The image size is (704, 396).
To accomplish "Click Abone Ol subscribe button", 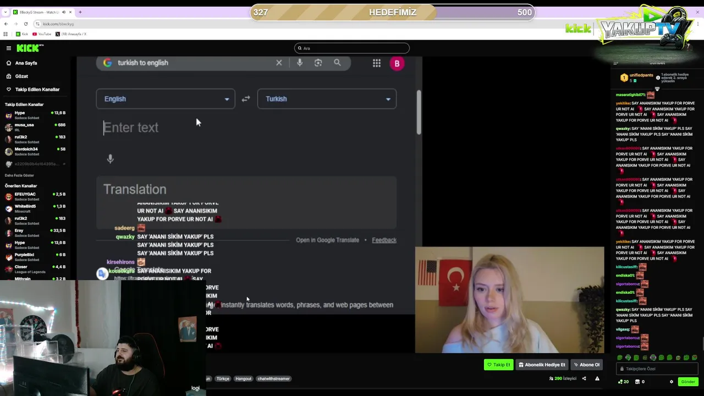I will coord(586,365).
